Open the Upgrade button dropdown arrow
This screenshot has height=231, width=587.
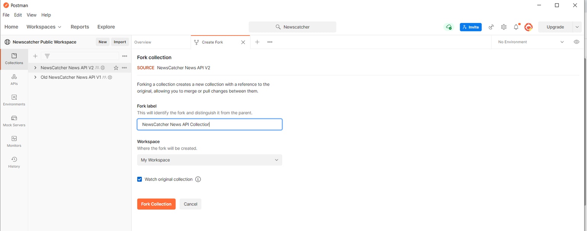[x=577, y=27]
